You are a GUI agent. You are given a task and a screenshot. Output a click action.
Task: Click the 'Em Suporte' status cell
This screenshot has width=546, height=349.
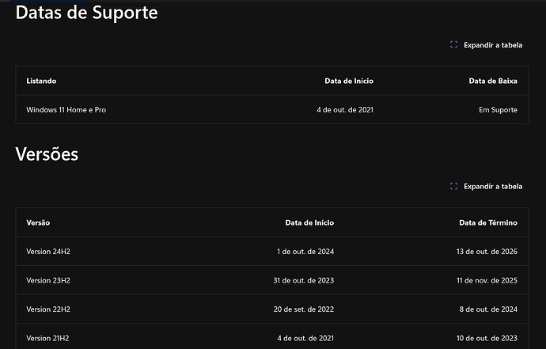[498, 109]
